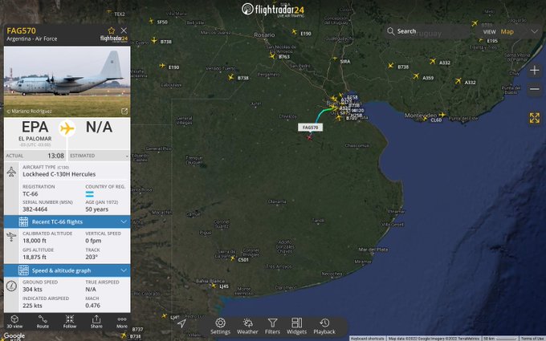Screen dimensions: 546x341
Task: Click track value 203°
Action: coord(91,257)
